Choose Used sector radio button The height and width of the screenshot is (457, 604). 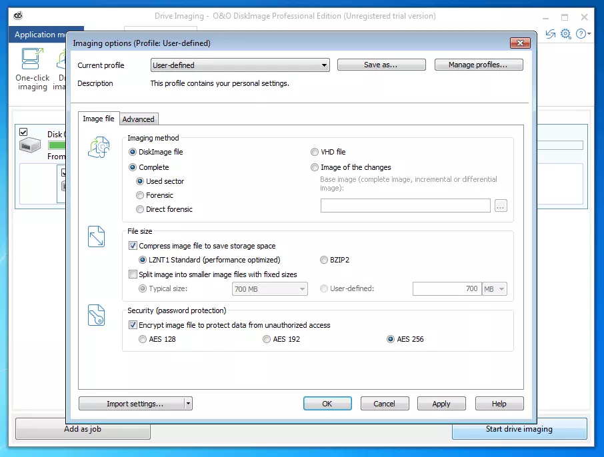[140, 181]
